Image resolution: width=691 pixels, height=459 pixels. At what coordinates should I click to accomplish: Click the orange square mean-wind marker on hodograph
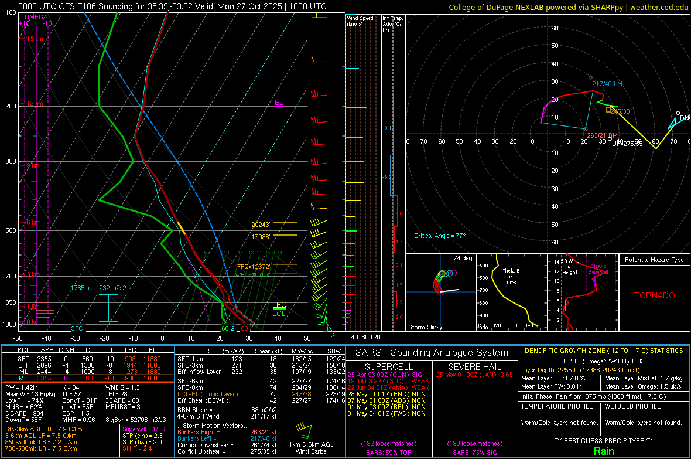(608, 110)
